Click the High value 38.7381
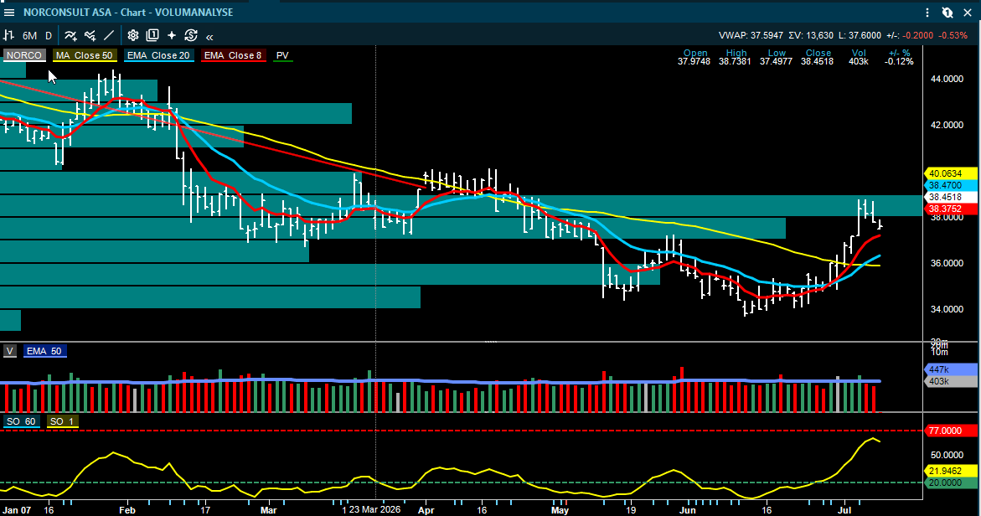981x516 pixels. point(735,61)
